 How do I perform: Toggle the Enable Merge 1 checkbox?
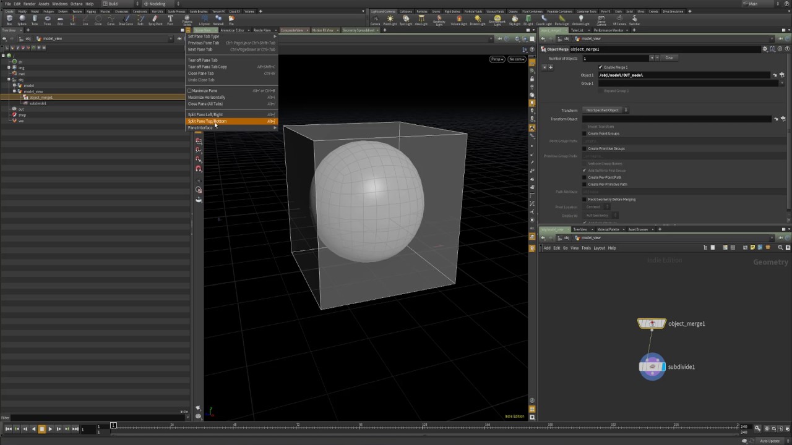click(600, 67)
